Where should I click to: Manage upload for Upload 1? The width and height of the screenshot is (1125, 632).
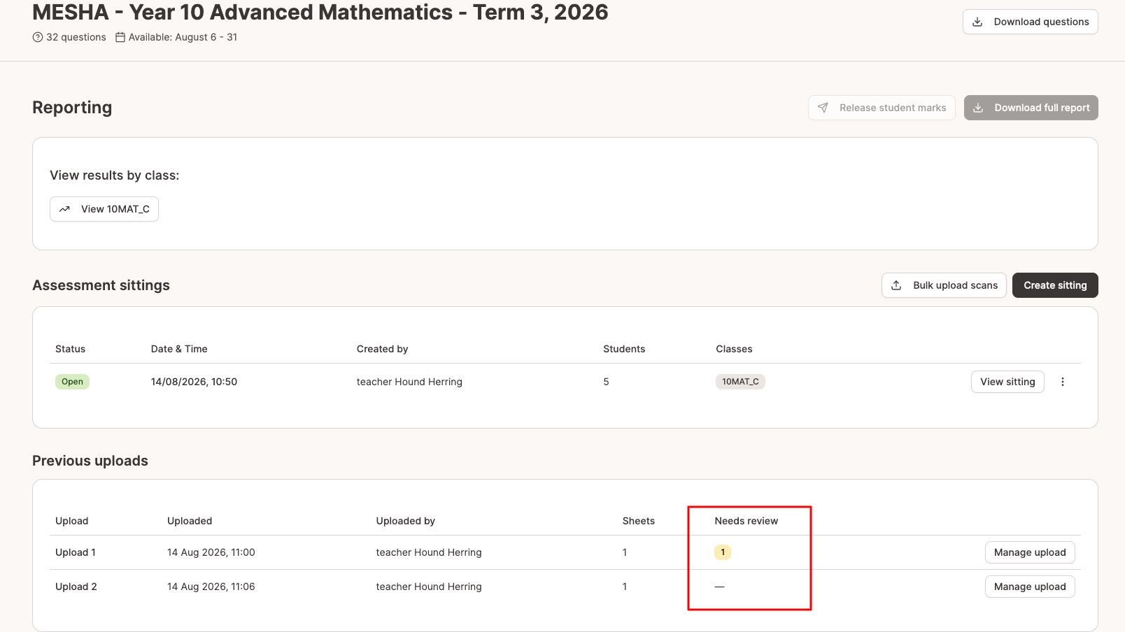(1030, 552)
